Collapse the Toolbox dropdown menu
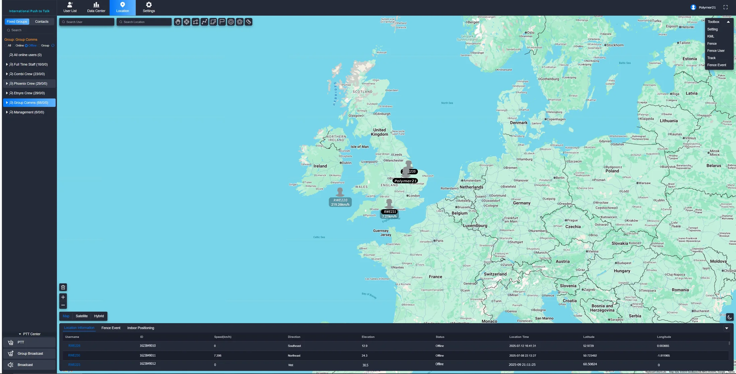The height and width of the screenshot is (374, 736). pyautogui.click(x=728, y=22)
